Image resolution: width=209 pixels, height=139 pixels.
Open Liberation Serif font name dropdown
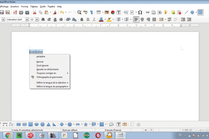point(27,19)
